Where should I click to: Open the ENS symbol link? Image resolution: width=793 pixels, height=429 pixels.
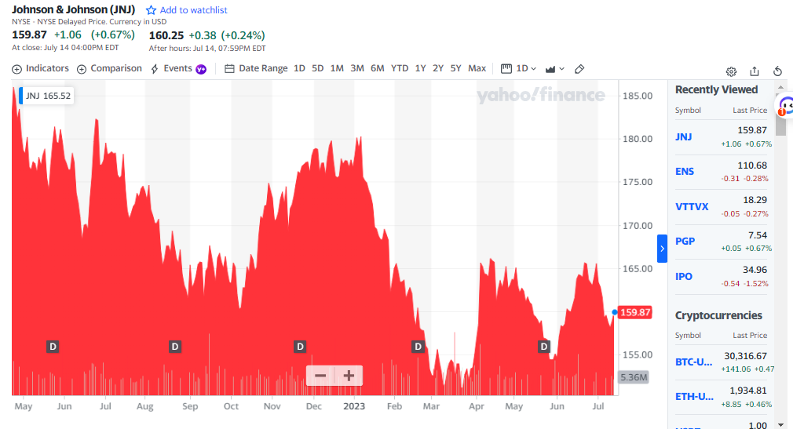(685, 172)
